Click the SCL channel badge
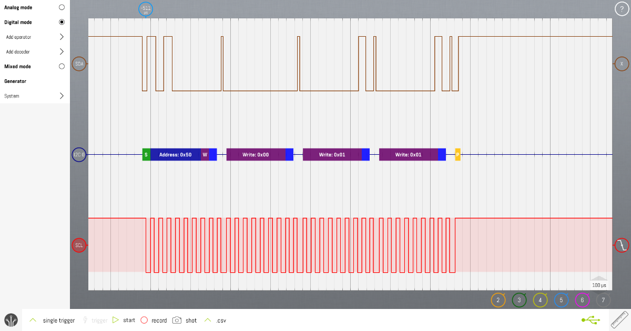The height and width of the screenshot is (331, 631). [x=79, y=245]
